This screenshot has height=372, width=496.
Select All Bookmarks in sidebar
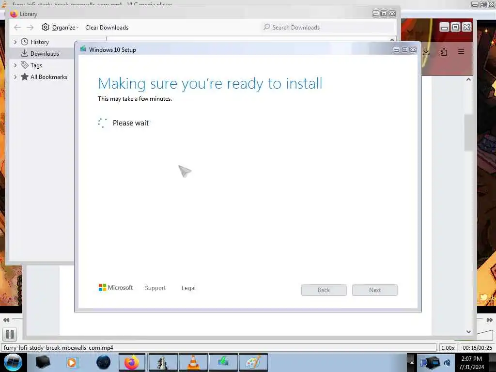49,77
